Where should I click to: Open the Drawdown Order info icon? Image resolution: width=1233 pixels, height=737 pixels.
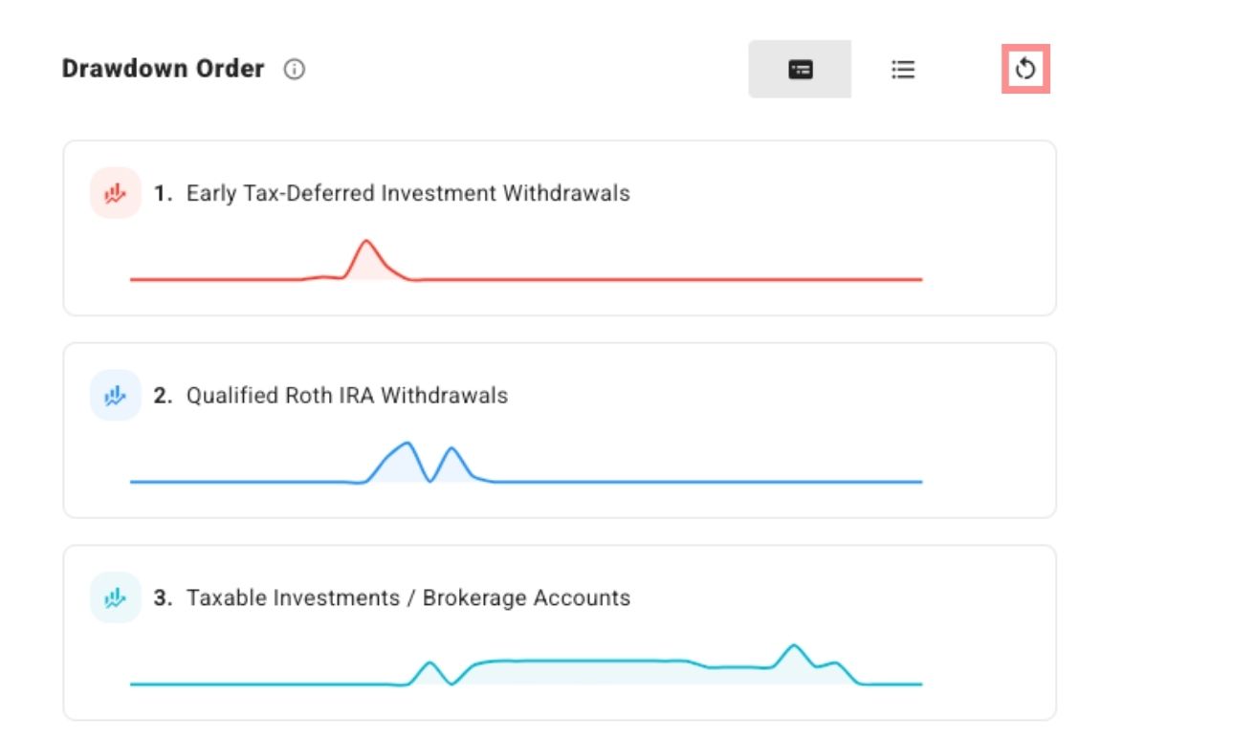pyautogui.click(x=295, y=69)
